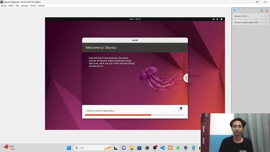Image resolution: width=270 pixels, height=152 pixels.
Task: Open the purple chat app on taskbar
Action: (124, 148)
